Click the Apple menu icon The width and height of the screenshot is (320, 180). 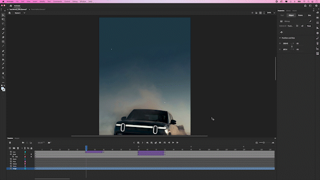pos(3,1)
